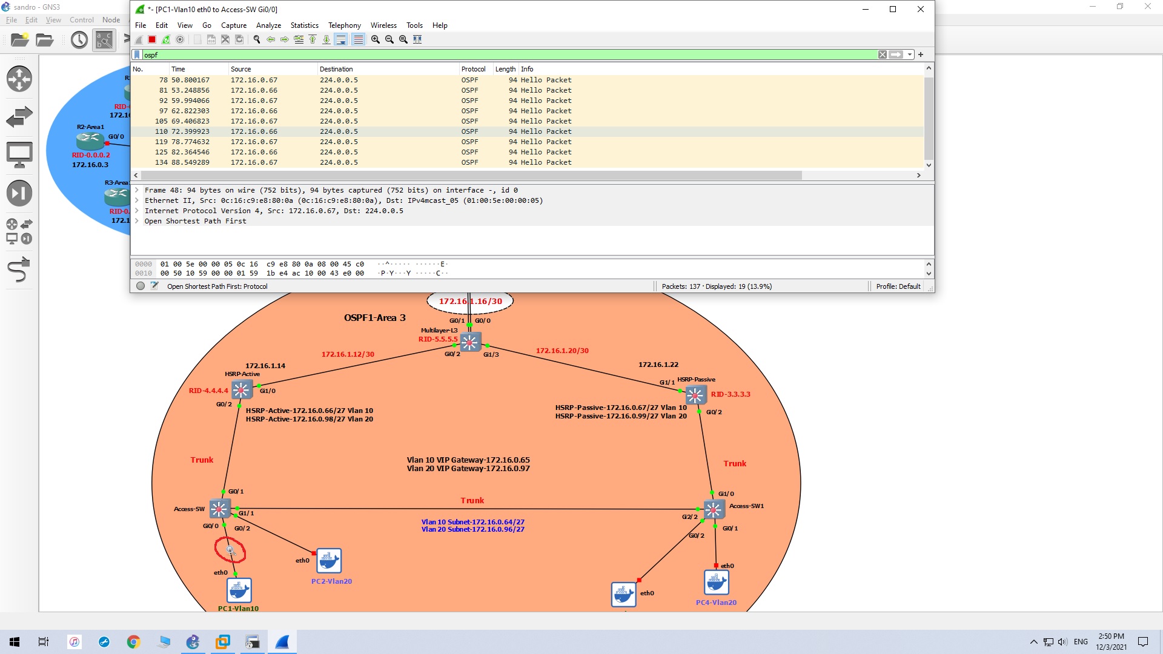Open the display filter history dropdown
This screenshot has width=1163, height=654.
(910, 54)
